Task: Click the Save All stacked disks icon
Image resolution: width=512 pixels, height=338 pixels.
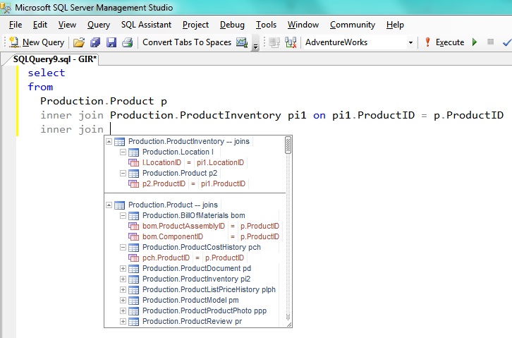Action: point(95,42)
